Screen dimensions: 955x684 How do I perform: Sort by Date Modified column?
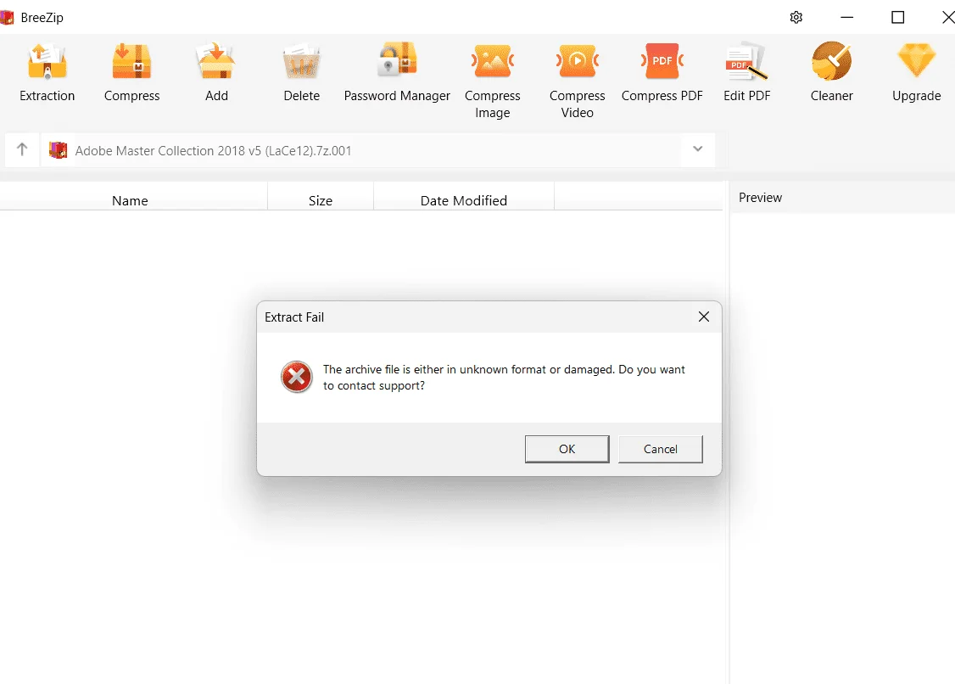point(463,200)
